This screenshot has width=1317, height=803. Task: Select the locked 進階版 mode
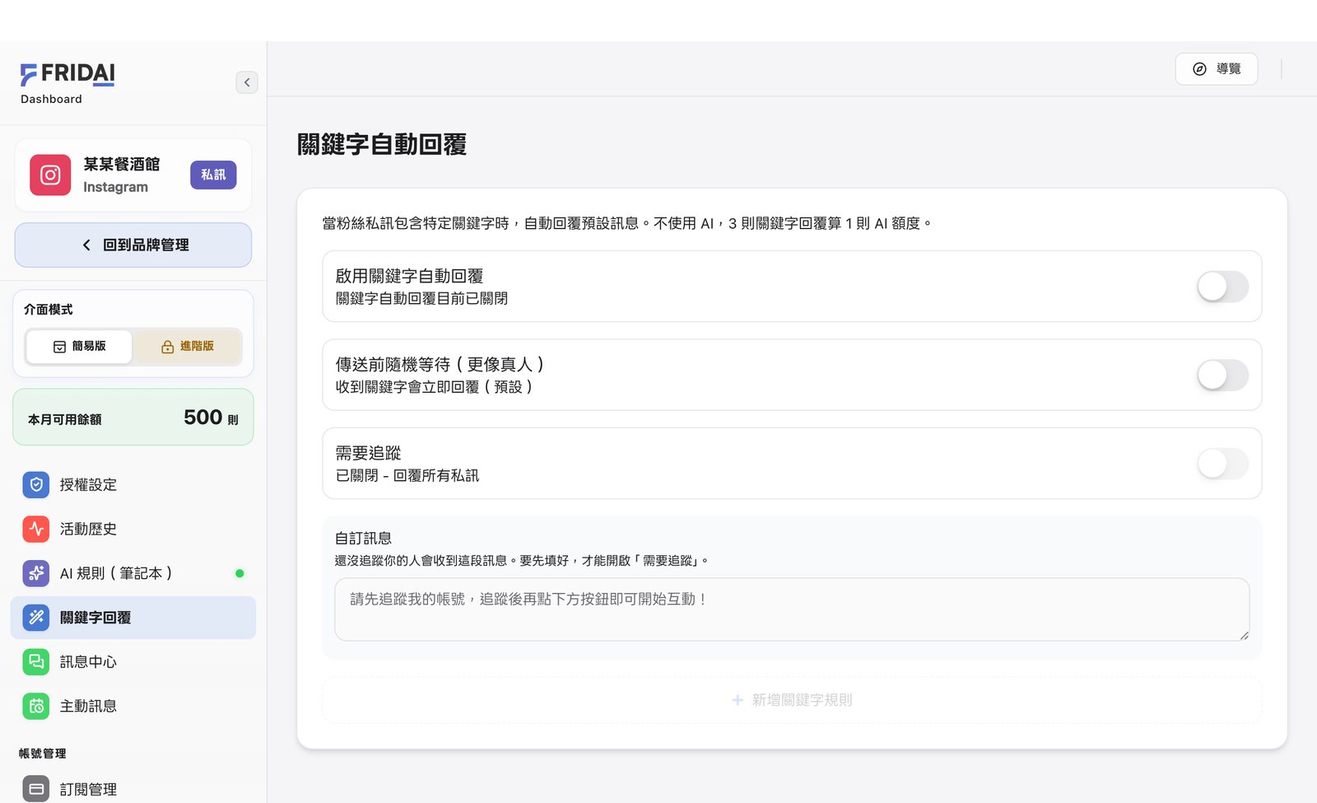tap(188, 347)
